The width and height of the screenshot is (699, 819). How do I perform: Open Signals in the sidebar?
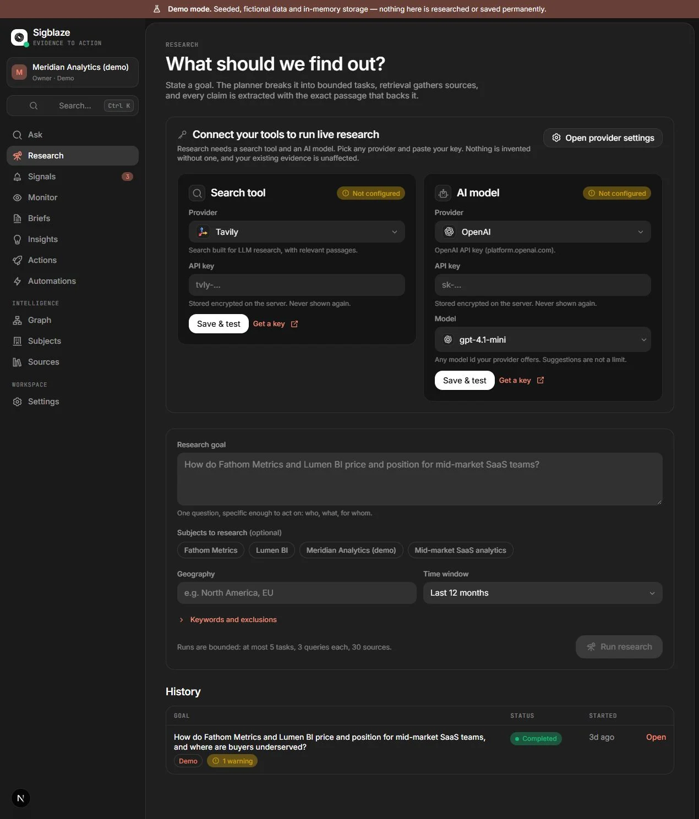[73, 177]
